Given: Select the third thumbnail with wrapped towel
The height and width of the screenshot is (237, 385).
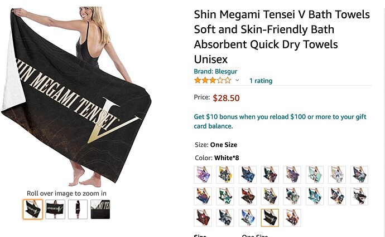Looking at the screenshot, I should pos(78,209).
